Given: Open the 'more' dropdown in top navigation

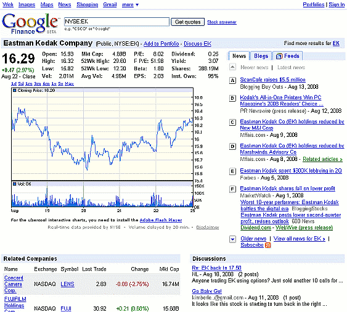Looking at the screenshot, I should pos(130,5).
